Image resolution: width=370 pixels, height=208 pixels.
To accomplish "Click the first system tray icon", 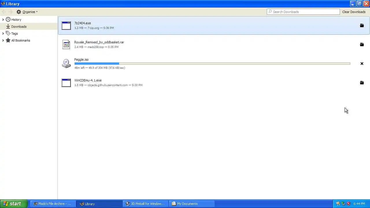I will [338, 204].
